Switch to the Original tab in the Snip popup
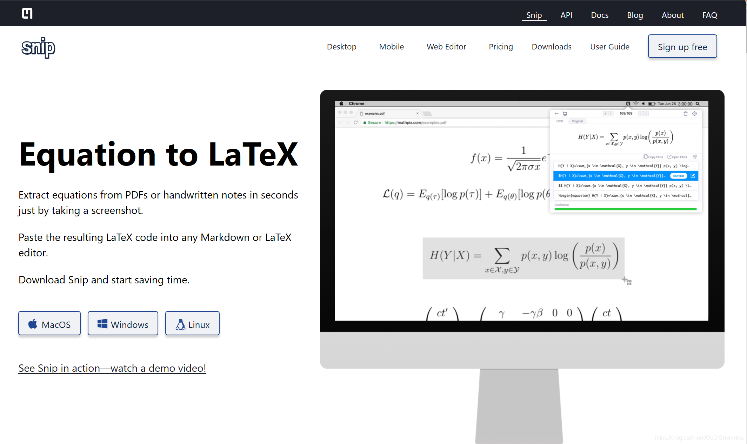The image size is (747, 444). 577,121
